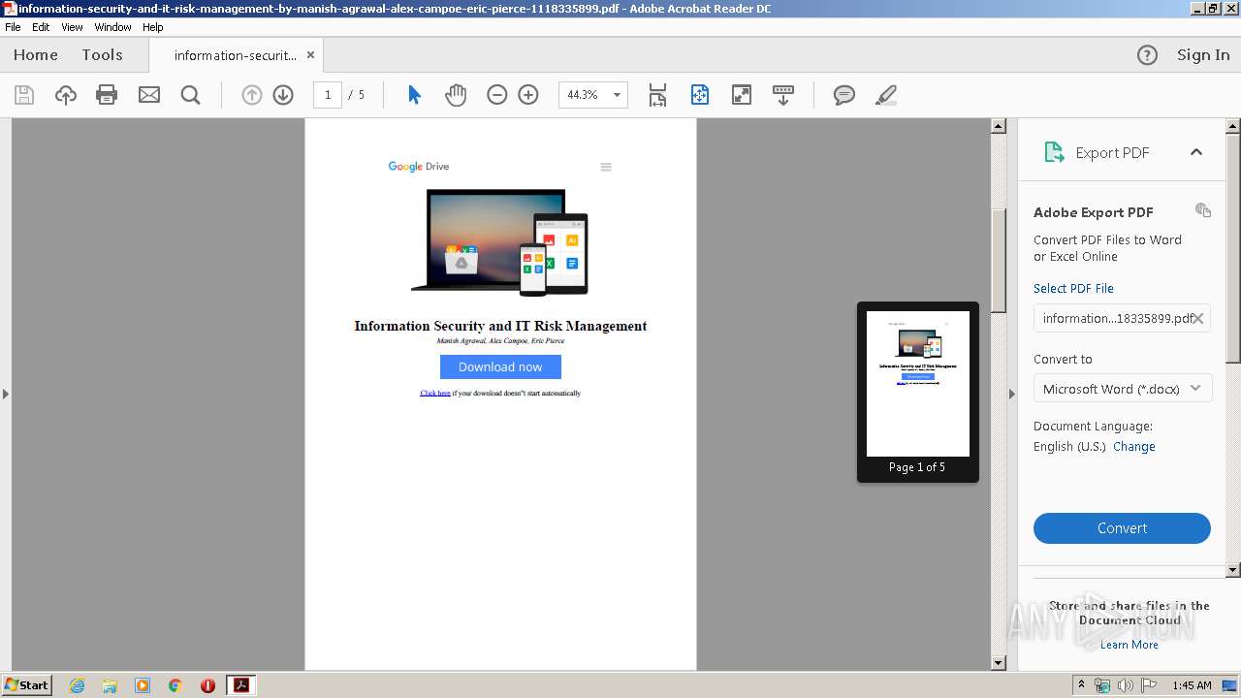Click the upload to cloud icon

click(x=65, y=95)
